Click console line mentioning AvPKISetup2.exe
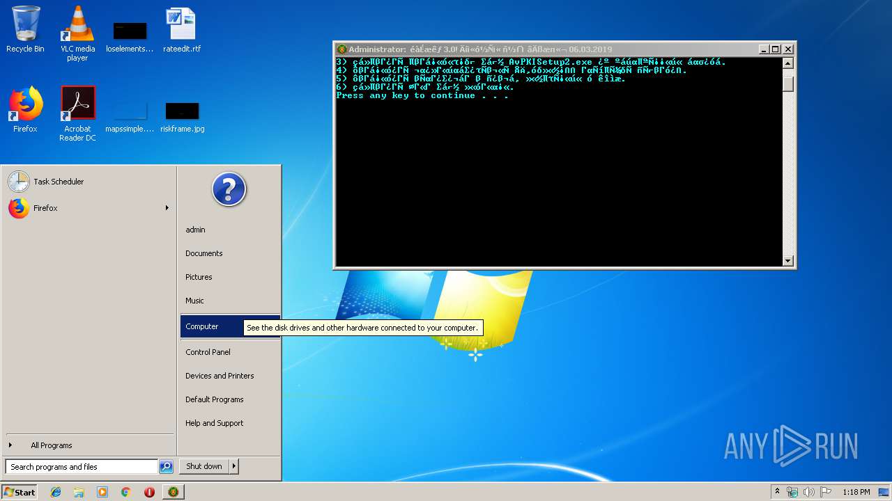 point(531,62)
